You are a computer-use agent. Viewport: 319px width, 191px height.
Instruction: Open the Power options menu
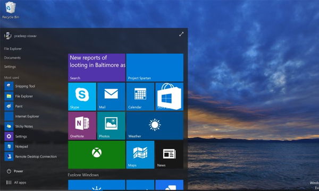pyautogui.click(x=15, y=171)
